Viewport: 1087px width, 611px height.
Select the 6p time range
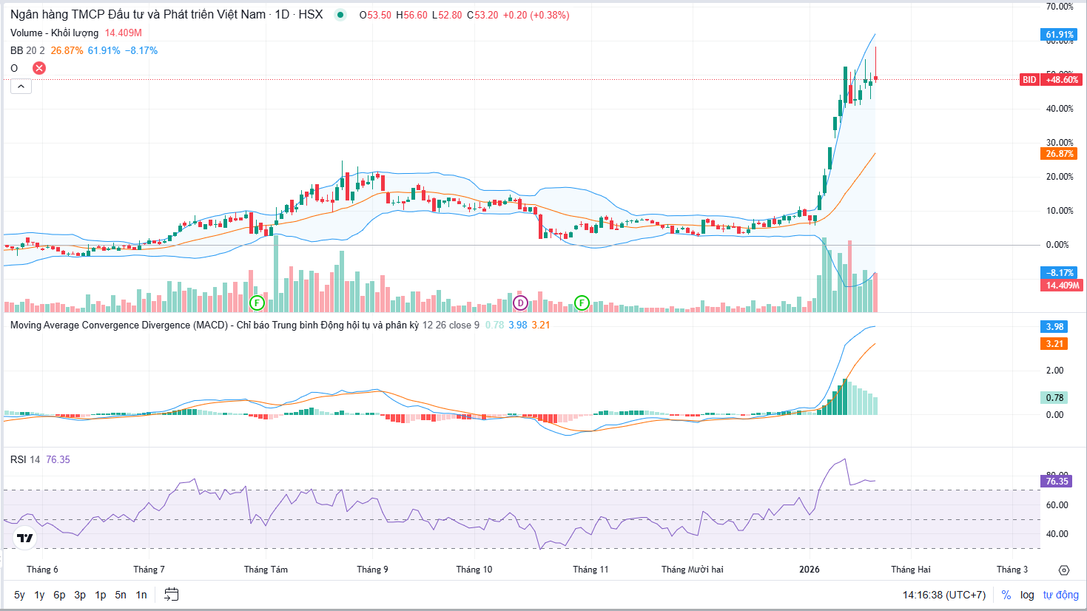coord(59,595)
